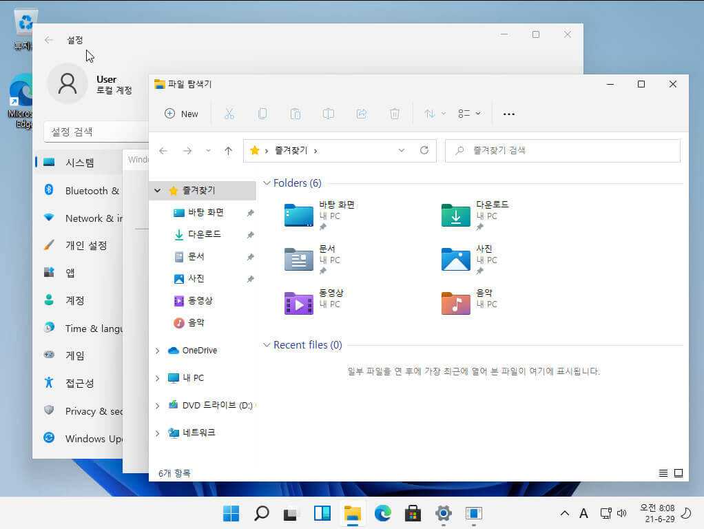Select 음악 in navigation pane
Screen dimensions: 704x529
pyautogui.click(x=196, y=322)
